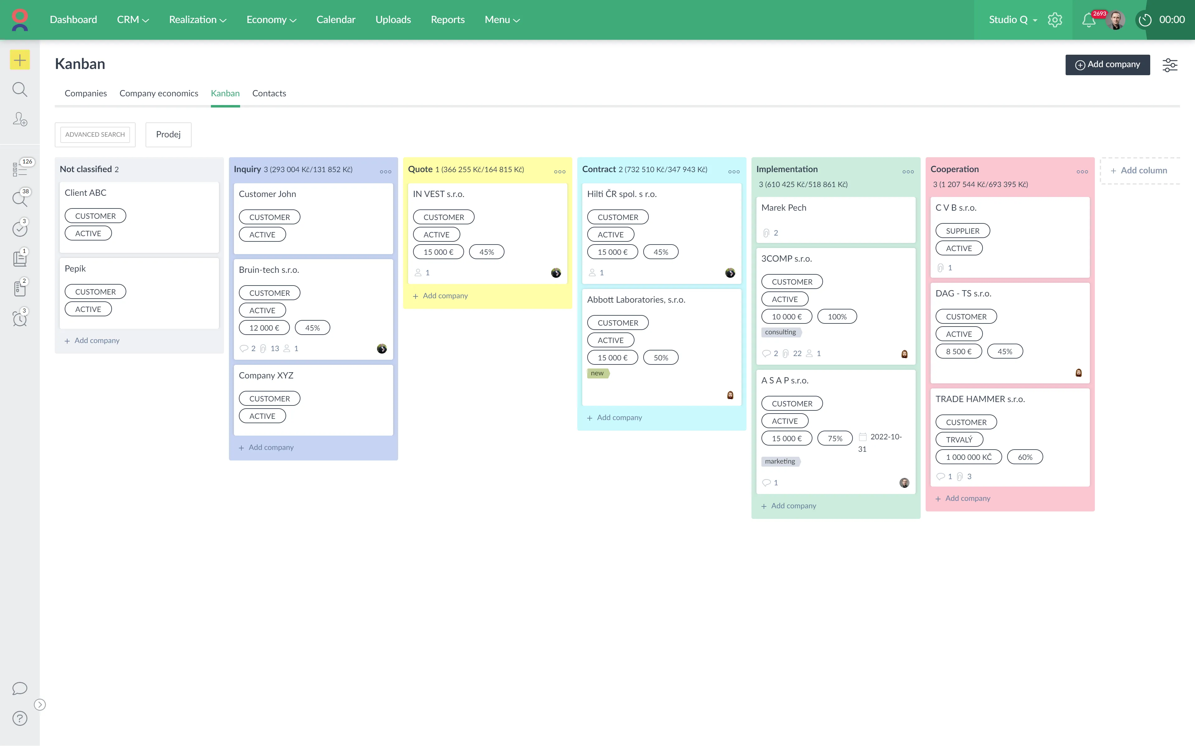
Task: Open the Calendar menu item
Action: tap(336, 20)
